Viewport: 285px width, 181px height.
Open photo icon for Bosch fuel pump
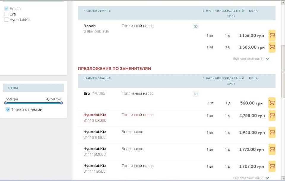196,26
